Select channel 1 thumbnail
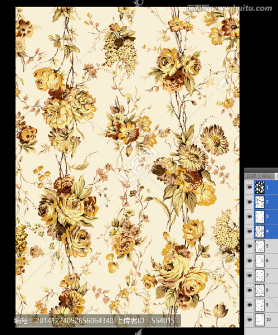 point(260,188)
